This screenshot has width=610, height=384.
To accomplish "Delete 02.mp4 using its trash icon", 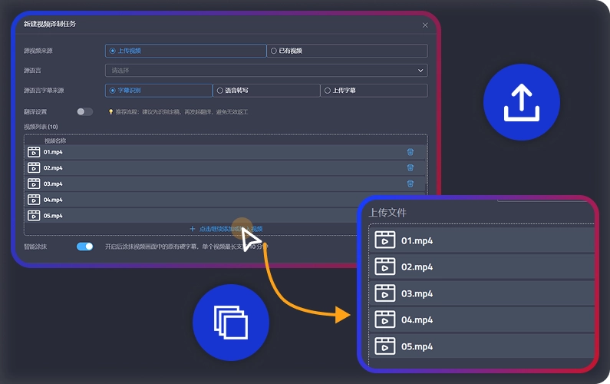I will tap(410, 167).
